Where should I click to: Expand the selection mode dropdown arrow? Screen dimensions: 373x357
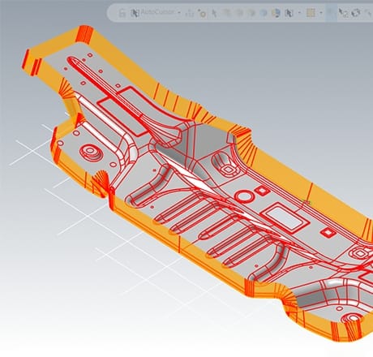[x=299, y=13]
